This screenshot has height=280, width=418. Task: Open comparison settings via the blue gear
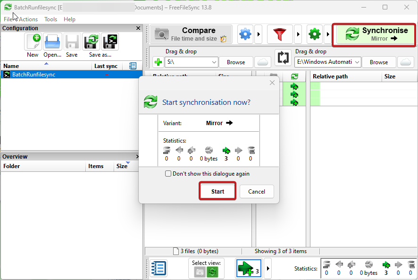(245, 34)
